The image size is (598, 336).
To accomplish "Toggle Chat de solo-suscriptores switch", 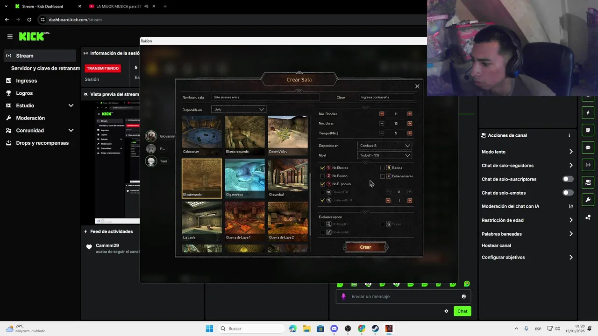I will click(568, 179).
